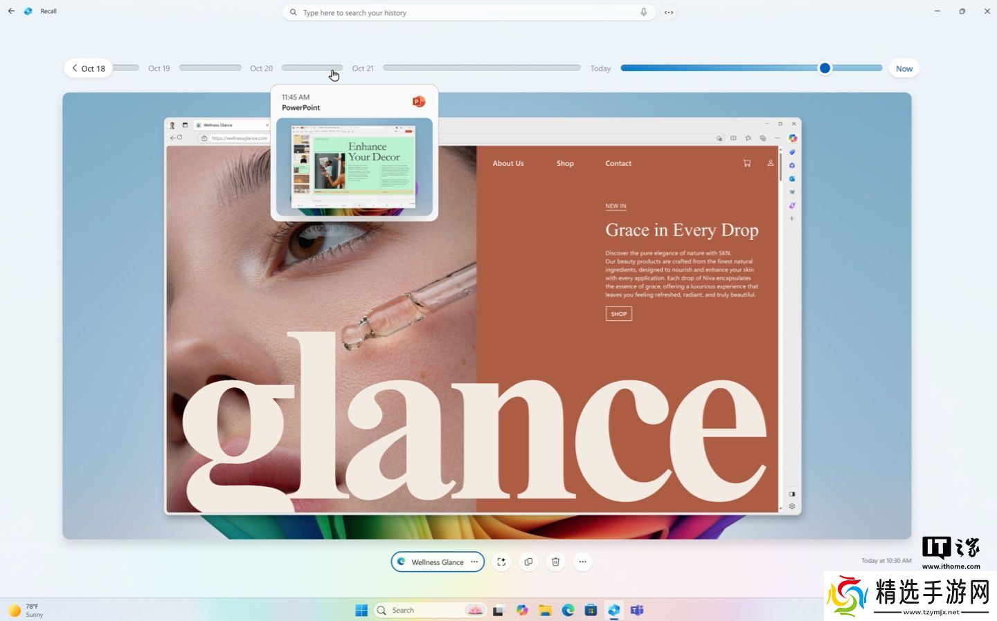Open Copilot from the taskbar
The image size is (997, 621).
click(522, 610)
